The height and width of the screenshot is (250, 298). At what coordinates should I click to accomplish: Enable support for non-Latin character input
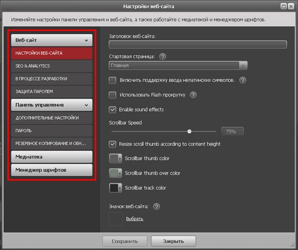point(113,80)
